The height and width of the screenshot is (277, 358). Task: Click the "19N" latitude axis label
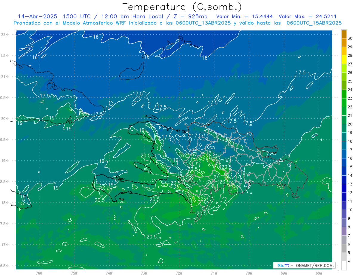(x=5, y=160)
